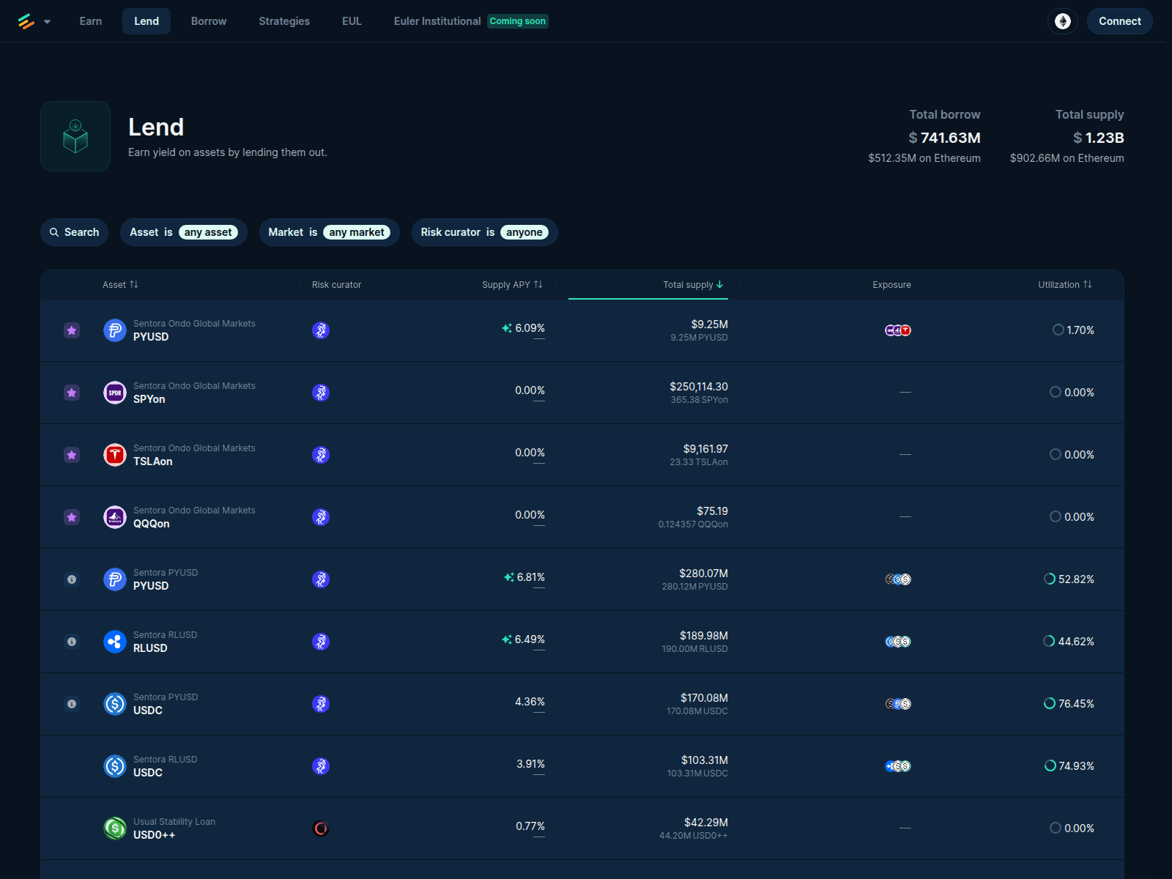This screenshot has height=879, width=1172.
Task: Sort by the Supply APY column
Action: (x=513, y=285)
